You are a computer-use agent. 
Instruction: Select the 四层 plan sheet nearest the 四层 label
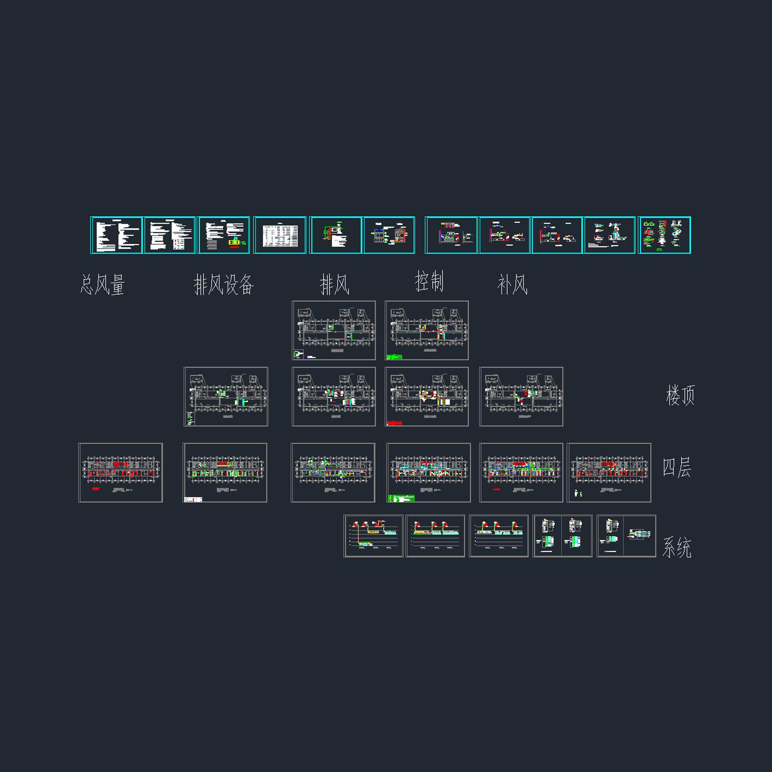(609, 473)
